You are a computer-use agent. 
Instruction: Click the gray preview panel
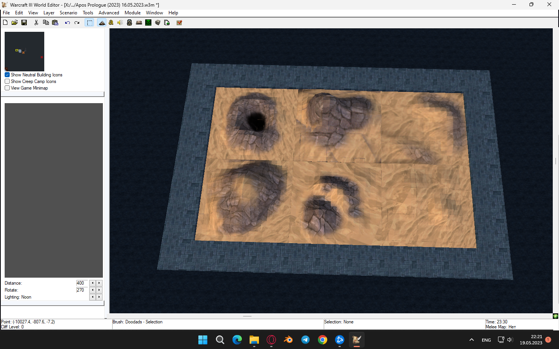[54, 190]
